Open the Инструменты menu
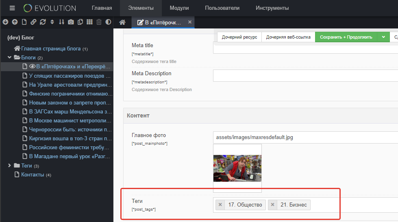 coord(272,8)
